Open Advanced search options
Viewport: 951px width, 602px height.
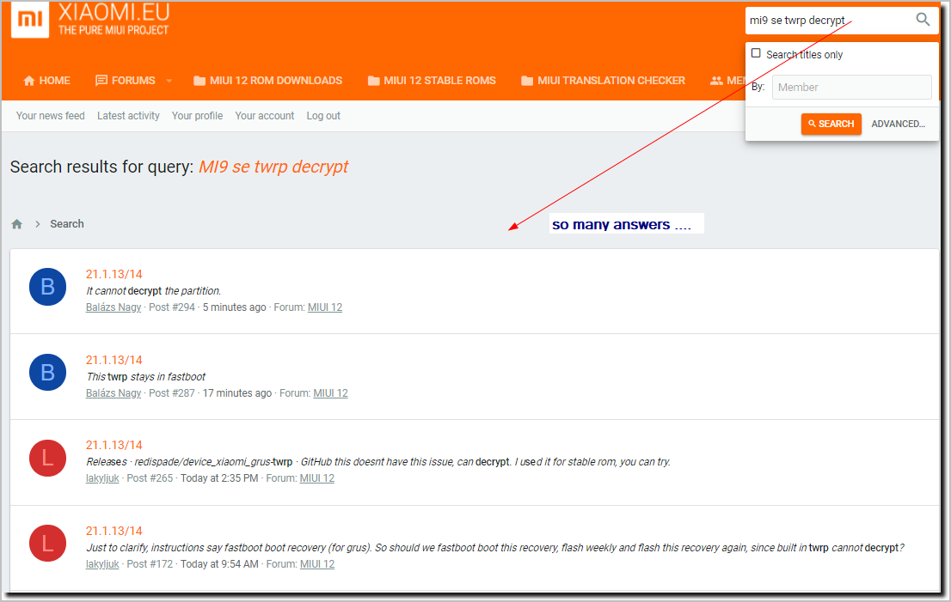899,124
